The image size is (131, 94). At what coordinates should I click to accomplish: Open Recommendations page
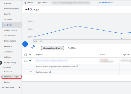coord(12,9)
